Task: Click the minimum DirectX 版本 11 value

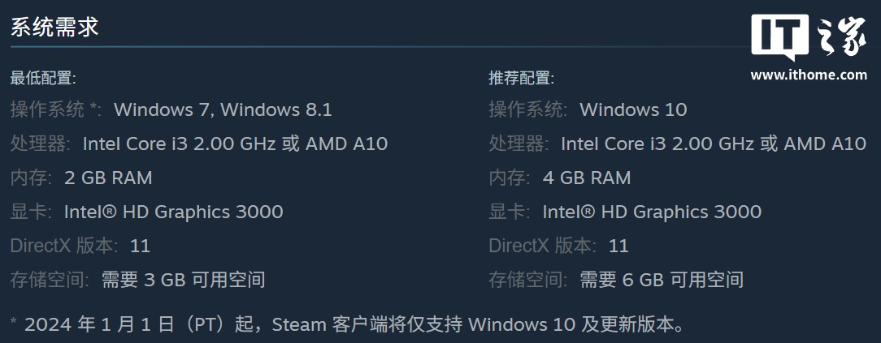Action: 140,246
